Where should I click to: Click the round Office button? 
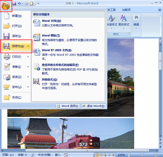pyautogui.click(x=5, y=6)
